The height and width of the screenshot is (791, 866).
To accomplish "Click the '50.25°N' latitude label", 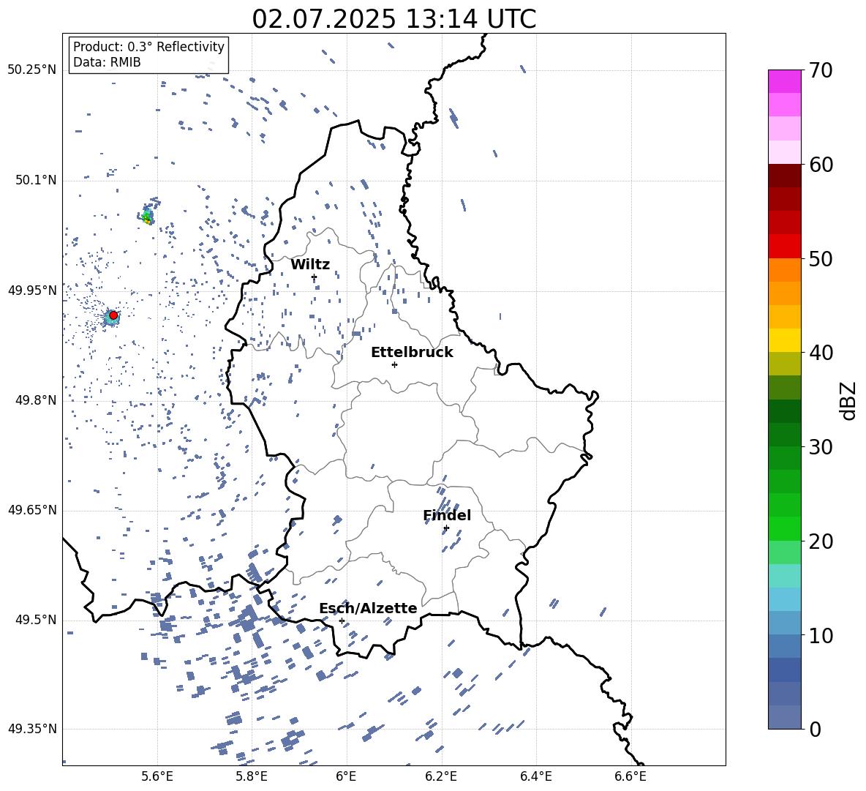I will tap(32, 70).
